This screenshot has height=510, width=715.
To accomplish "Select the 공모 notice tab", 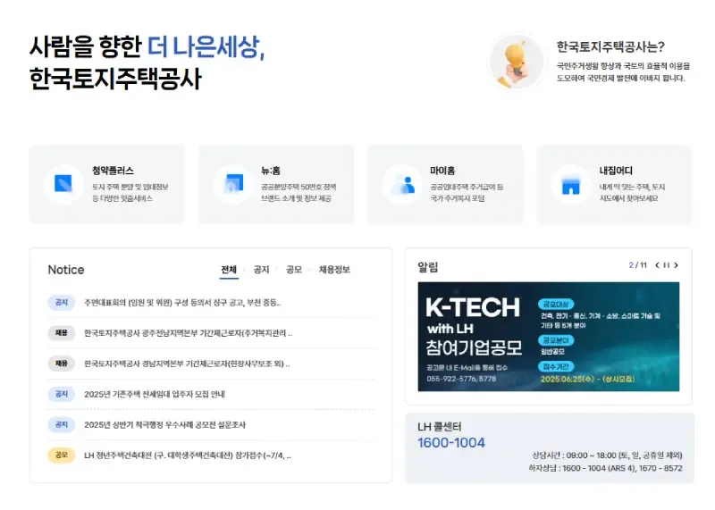I will 294,270.
